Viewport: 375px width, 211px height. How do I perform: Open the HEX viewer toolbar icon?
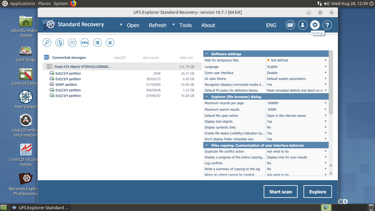pyautogui.click(x=85, y=42)
